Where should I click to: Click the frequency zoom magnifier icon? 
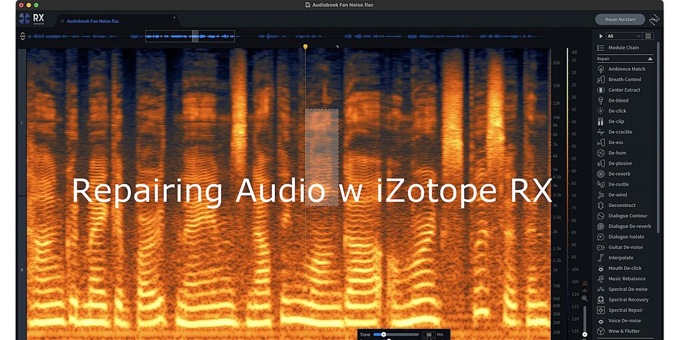(585, 299)
